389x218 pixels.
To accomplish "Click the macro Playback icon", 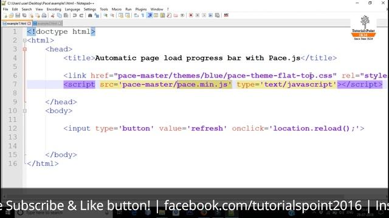I will coord(204,15).
